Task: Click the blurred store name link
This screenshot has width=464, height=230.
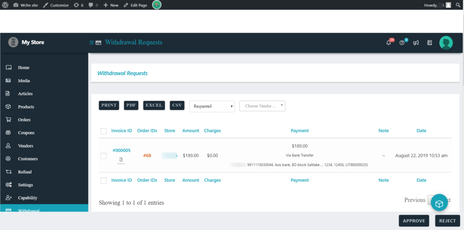Action: tap(169, 155)
